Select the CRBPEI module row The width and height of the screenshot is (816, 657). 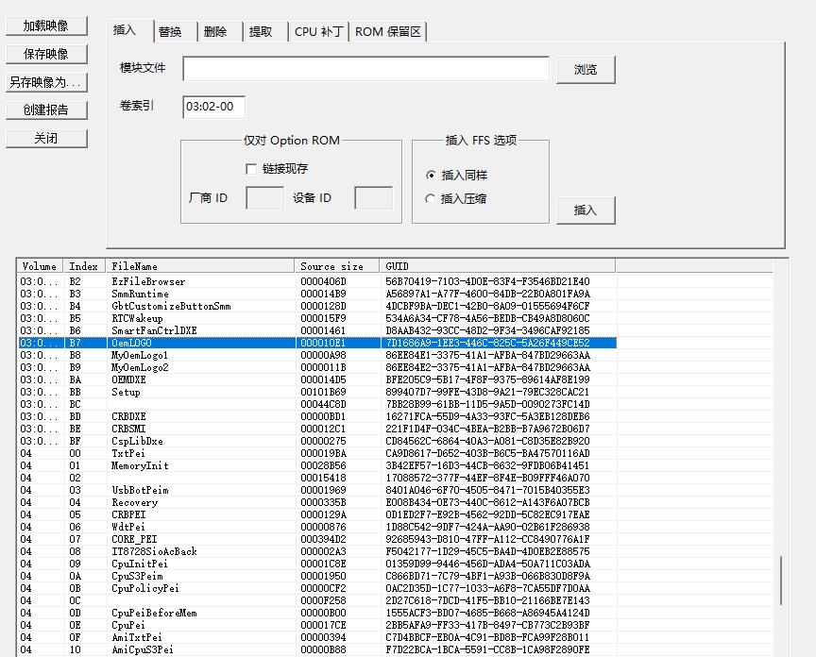coord(317,515)
